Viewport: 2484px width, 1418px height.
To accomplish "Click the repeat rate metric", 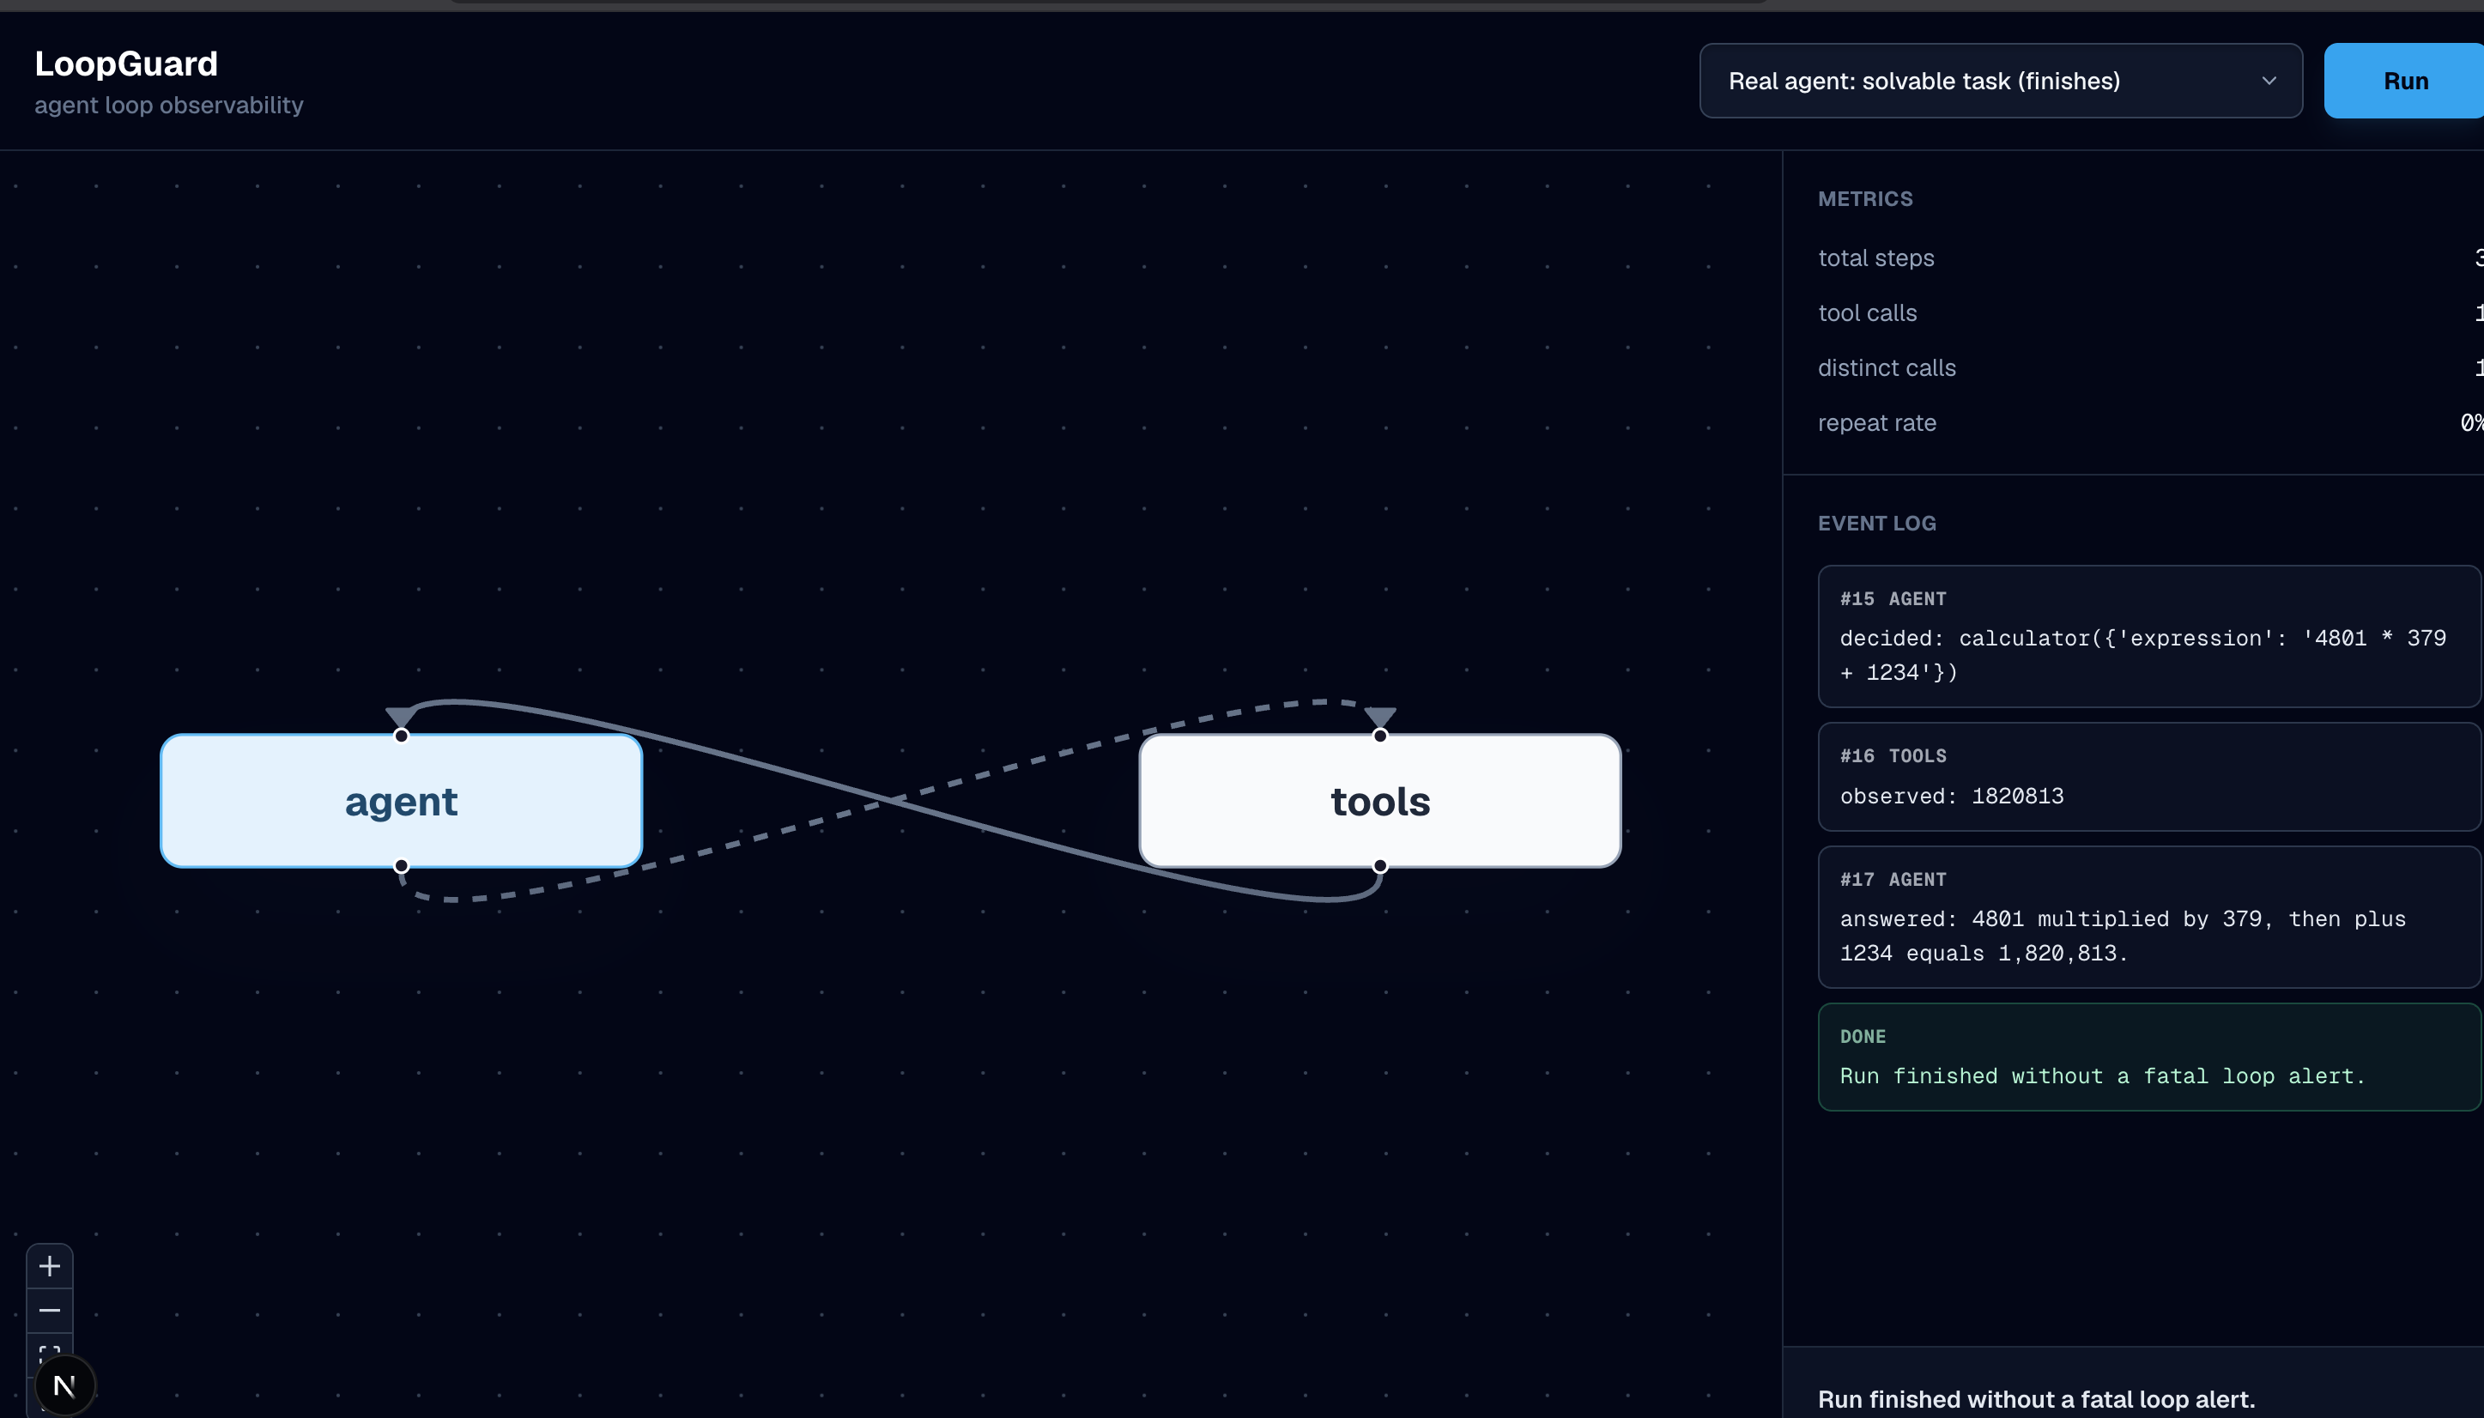I will (2151, 422).
